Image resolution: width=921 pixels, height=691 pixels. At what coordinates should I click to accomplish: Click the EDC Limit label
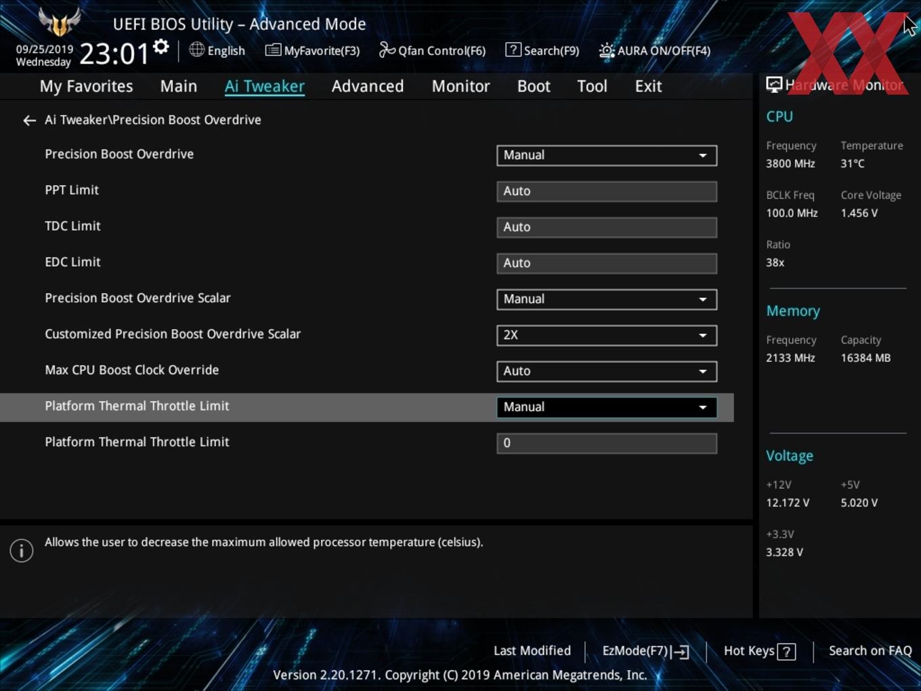pyautogui.click(x=72, y=262)
